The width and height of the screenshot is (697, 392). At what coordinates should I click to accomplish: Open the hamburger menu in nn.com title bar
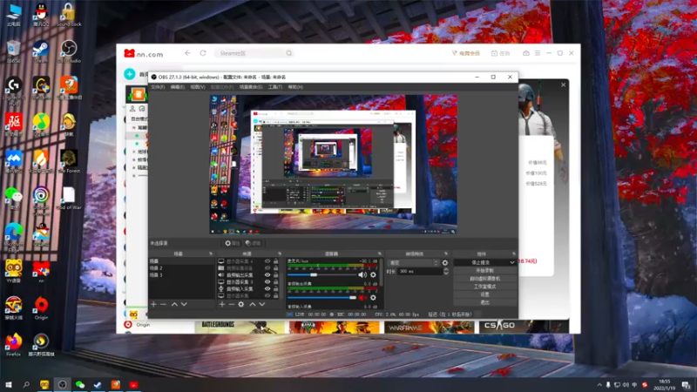538,53
